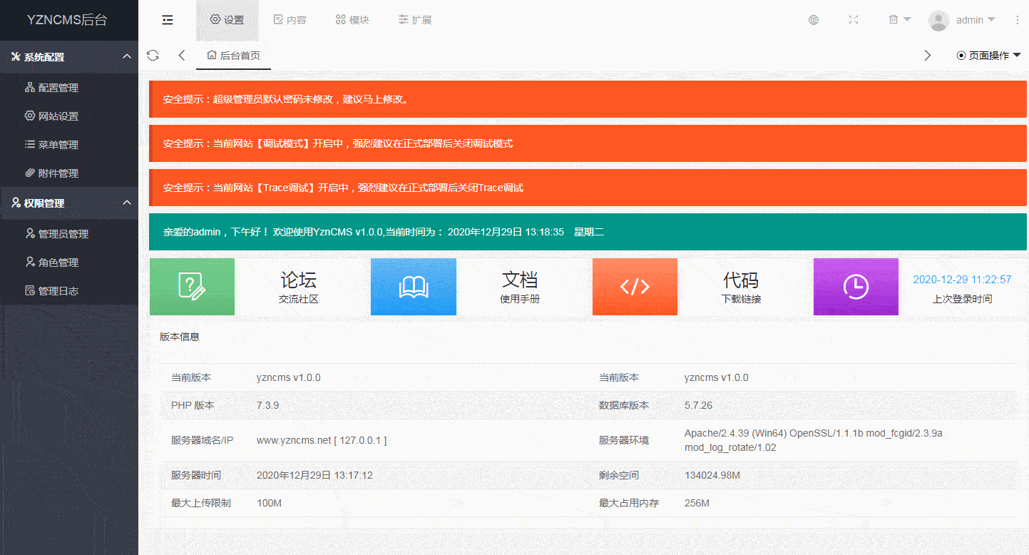This screenshot has height=555, width=1029.
Task: Collapse the 权限管理 sidebar section
Action: point(69,203)
